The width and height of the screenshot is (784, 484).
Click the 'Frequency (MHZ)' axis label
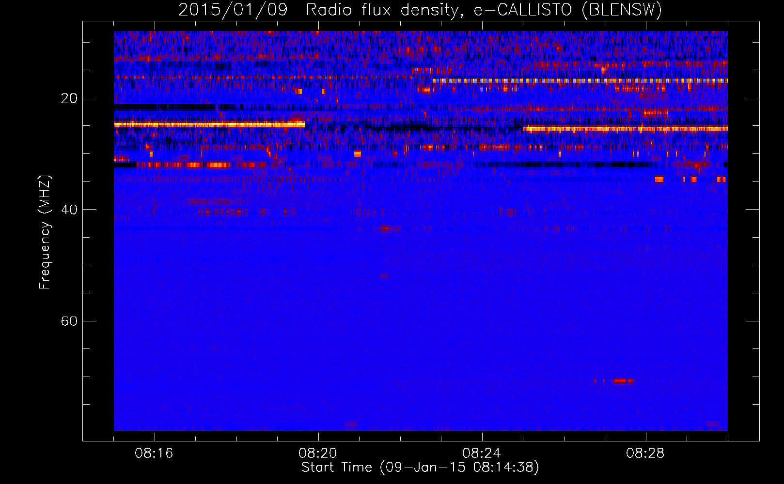pyautogui.click(x=45, y=232)
